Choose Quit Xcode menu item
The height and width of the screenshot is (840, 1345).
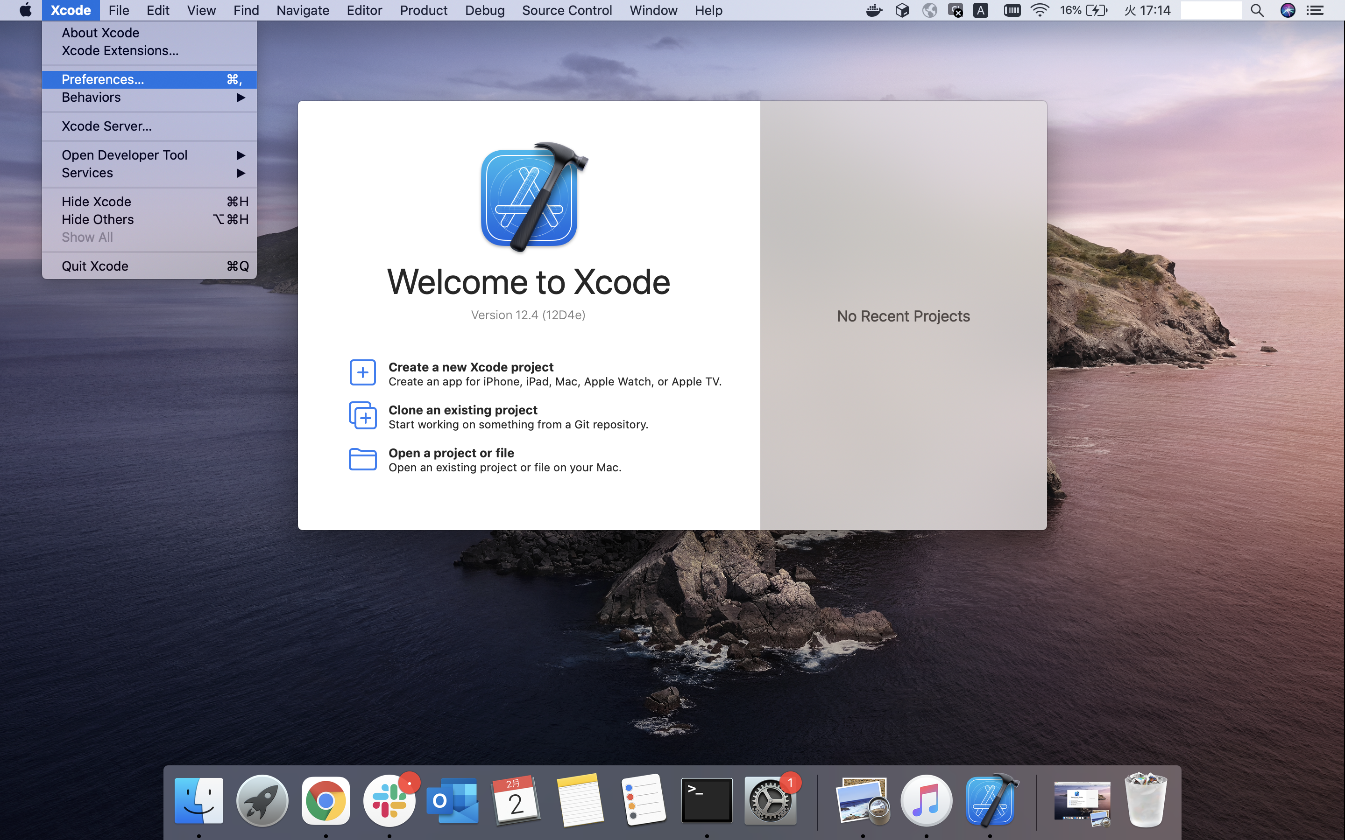[x=149, y=266]
